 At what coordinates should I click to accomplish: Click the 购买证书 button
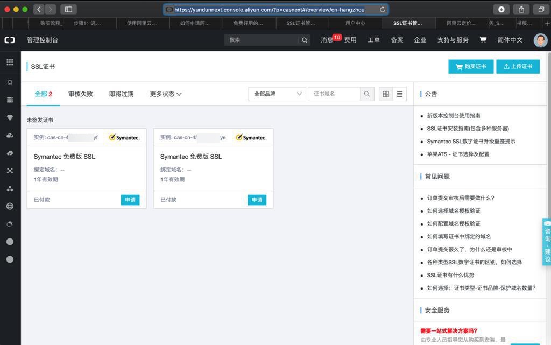pos(471,66)
